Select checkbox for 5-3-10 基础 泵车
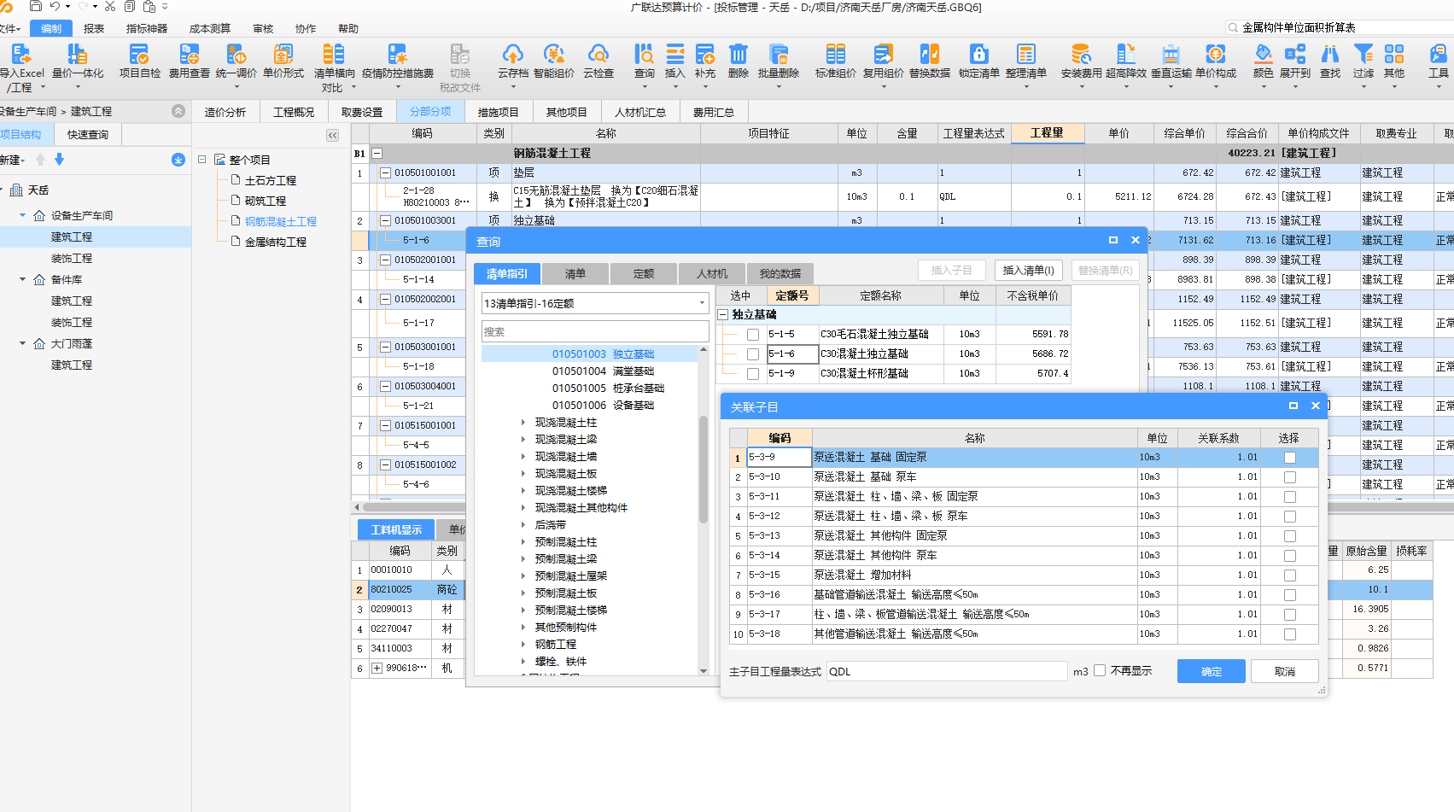The width and height of the screenshot is (1454, 812). click(1289, 477)
